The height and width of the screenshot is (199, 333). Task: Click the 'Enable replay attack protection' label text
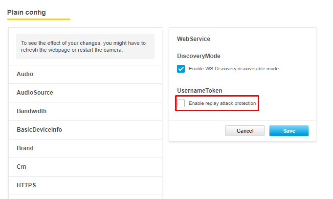[222, 103]
